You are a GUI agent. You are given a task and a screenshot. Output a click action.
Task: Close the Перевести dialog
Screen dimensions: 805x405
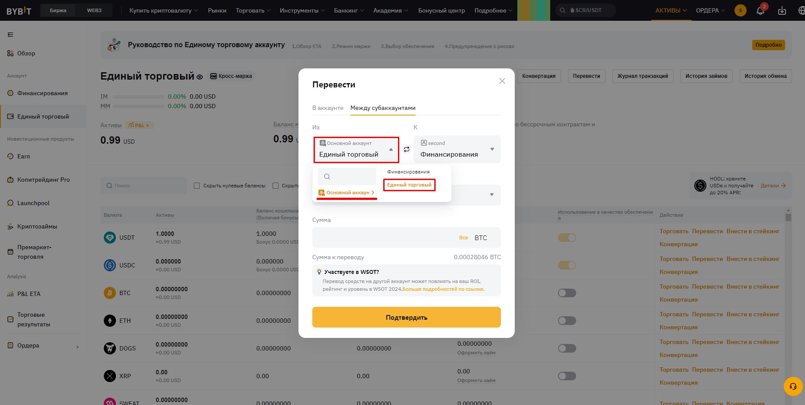pos(502,81)
